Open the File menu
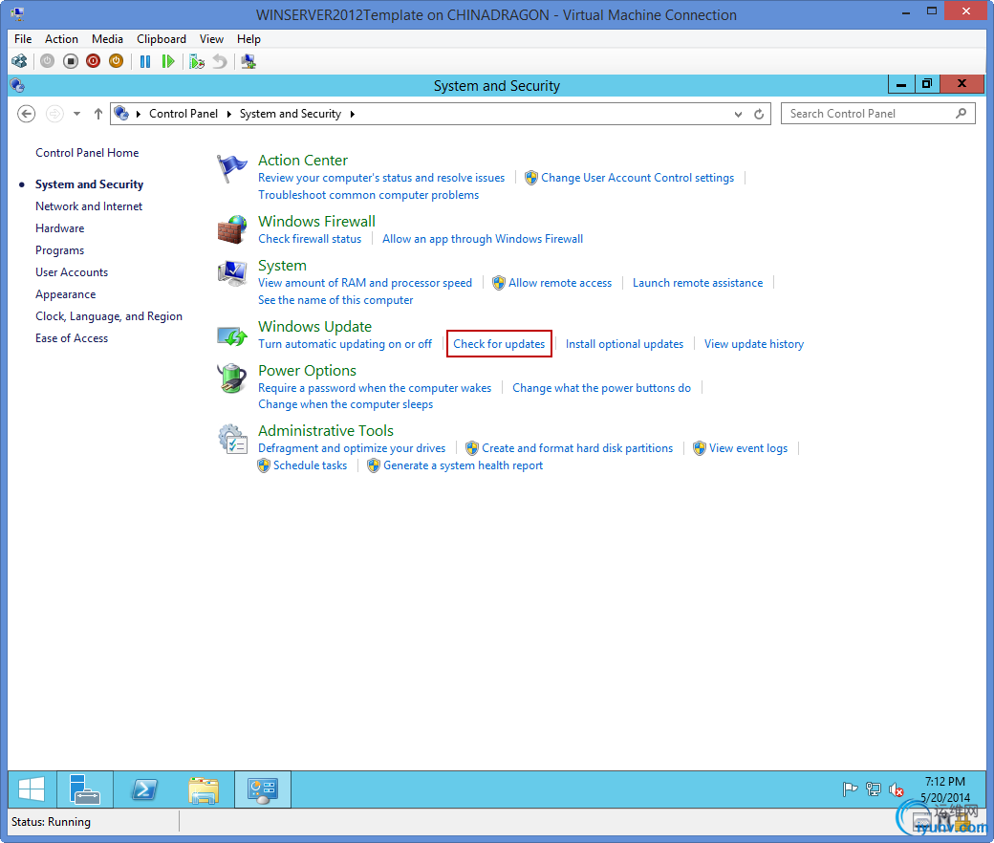This screenshot has width=994, height=843. pyautogui.click(x=23, y=38)
